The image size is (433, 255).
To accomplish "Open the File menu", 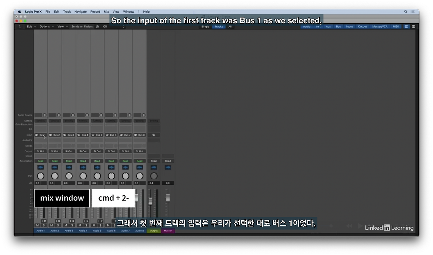I will (x=48, y=11).
